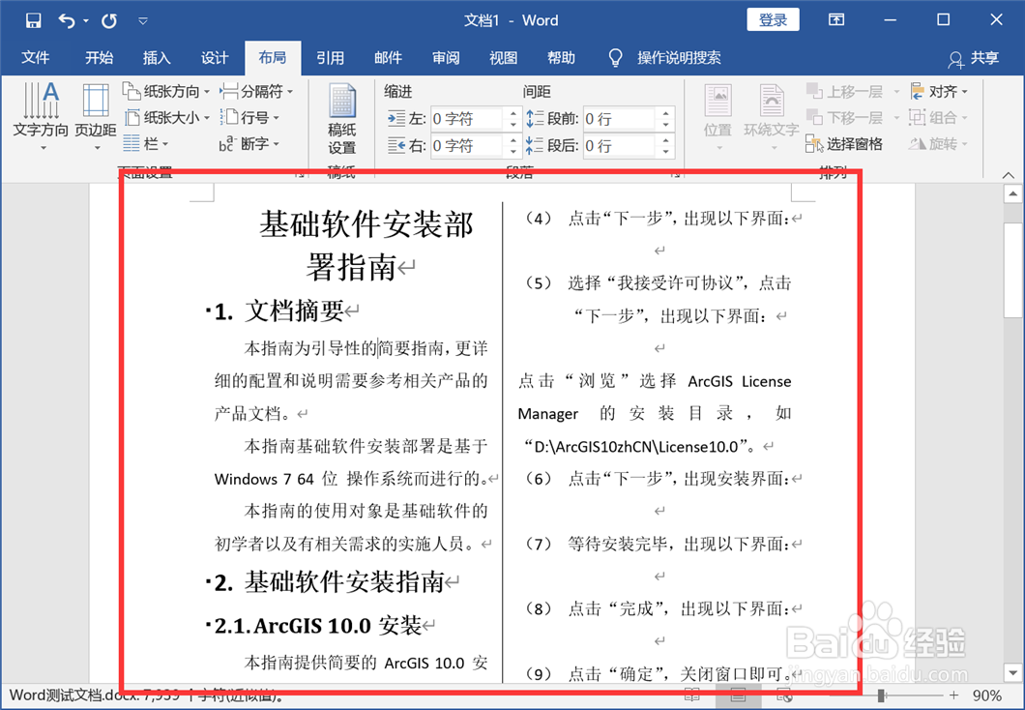Switch to the 视图 (View) ribbon tab
1025x710 pixels.
(x=503, y=57)
